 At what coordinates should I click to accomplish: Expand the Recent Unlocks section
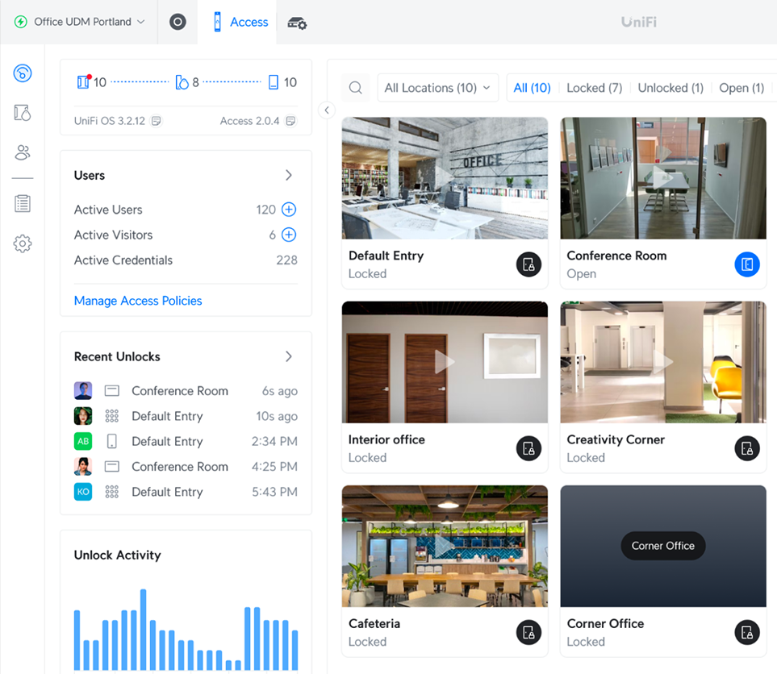coord(289,356)
